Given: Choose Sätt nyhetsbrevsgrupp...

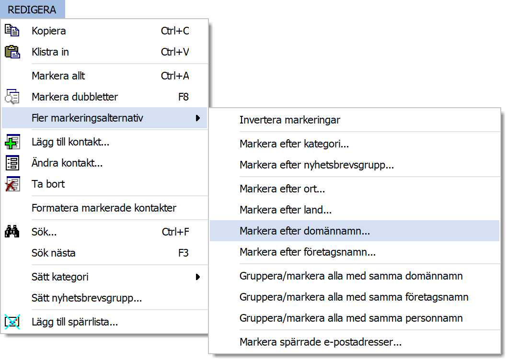Looking at the screenshot, I should 104,298.
